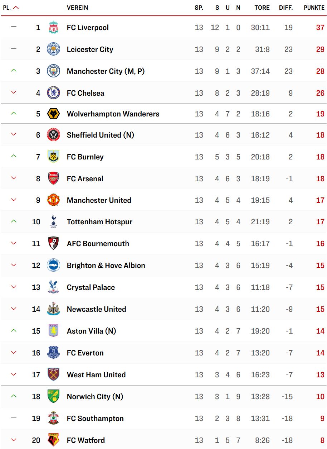Open the Sheffield United (N) team link
The image size is (327, 449).
coord(101,135)
